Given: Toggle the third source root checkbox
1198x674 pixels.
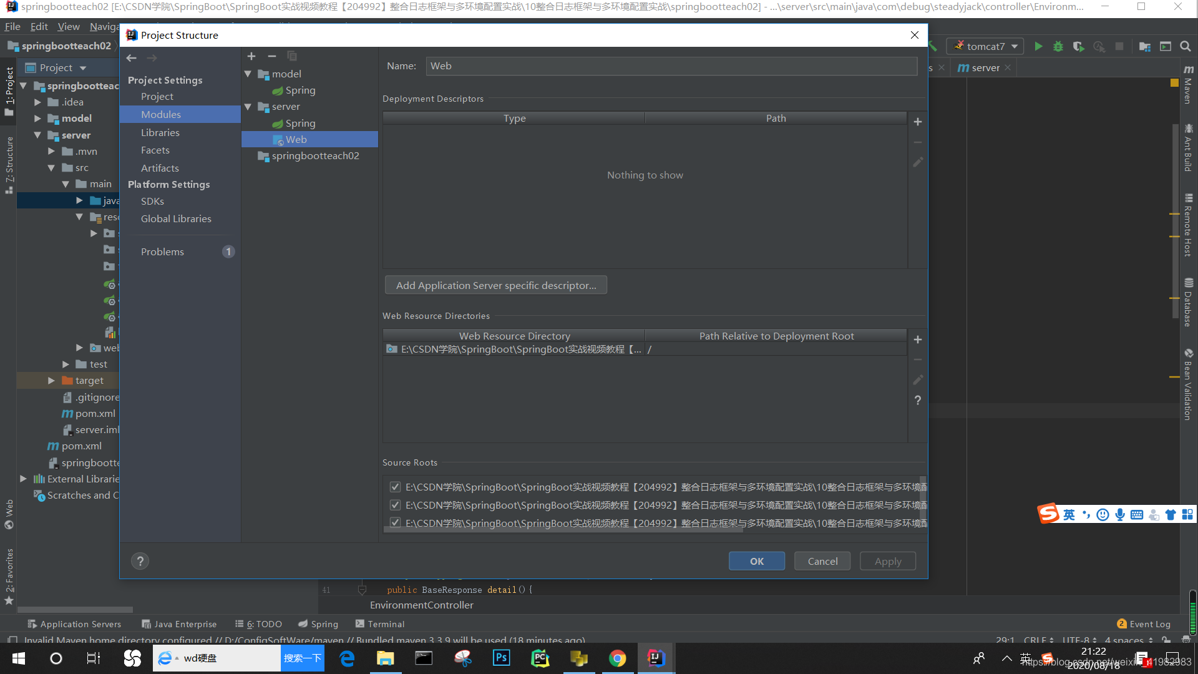Looking at the screenshot, I should (395, 523).
